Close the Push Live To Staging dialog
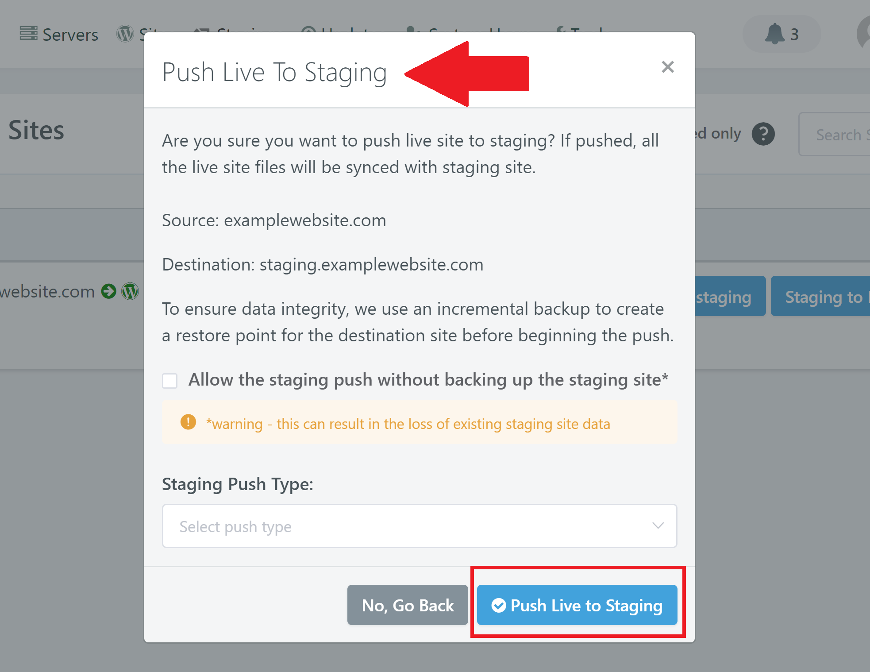Viewport: 870px width, 672px height. tap(667, 67)
